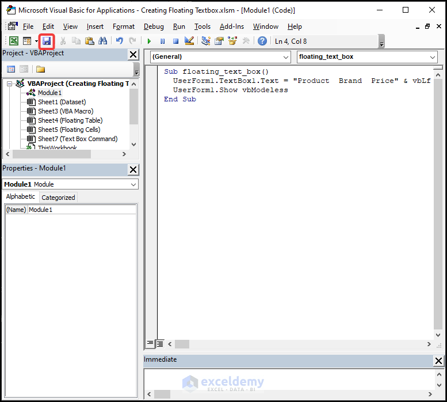447x402 pixels.
Task: Restore the inner code window
Action: [x=427, y=26]
